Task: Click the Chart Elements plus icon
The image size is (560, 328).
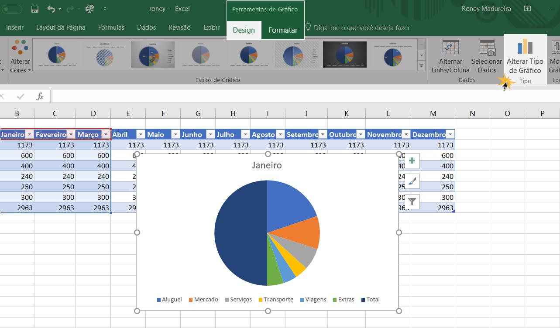Action: [x=412, y=161]
